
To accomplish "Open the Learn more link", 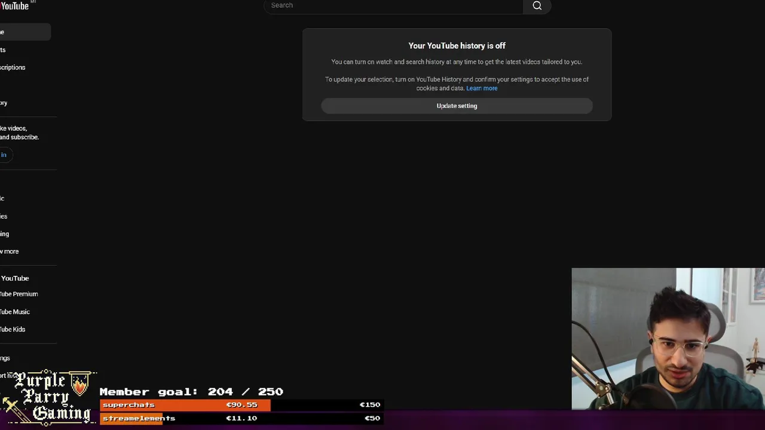I will (482, 88).
